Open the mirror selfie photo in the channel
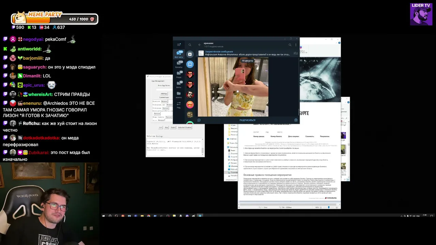This screenshot has width=436, height=245. (x=233, y=87)
